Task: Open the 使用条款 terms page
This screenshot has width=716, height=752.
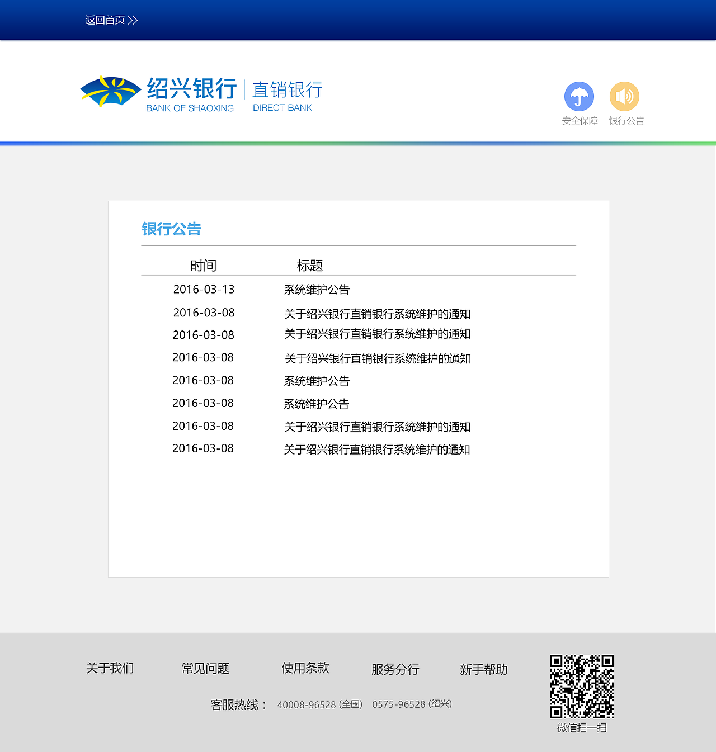Action: click(x=305, y=668)
